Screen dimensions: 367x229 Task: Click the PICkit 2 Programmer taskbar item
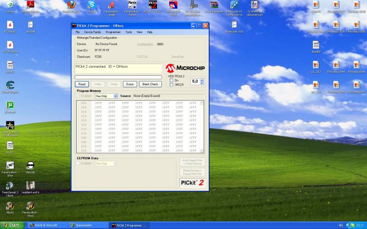pos(129,225)
